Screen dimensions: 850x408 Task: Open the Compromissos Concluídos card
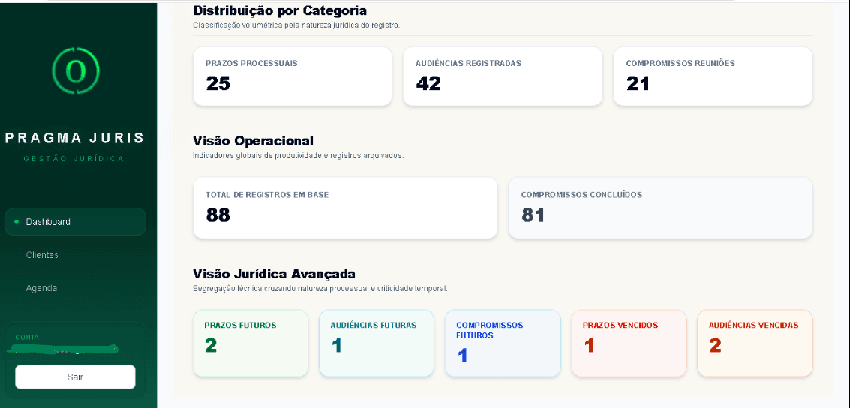[x=661, y=208]
